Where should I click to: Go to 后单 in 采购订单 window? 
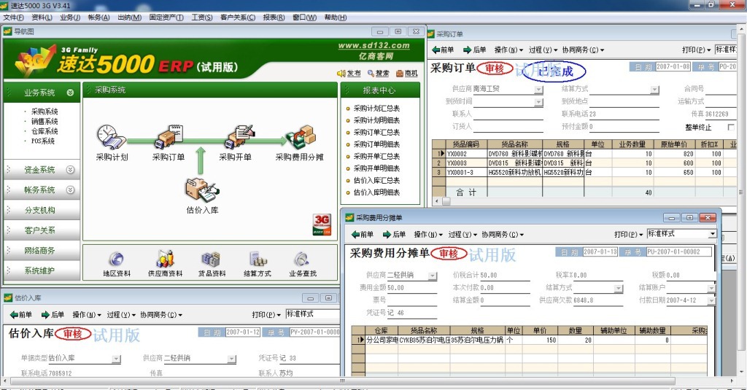pos(474,50)
